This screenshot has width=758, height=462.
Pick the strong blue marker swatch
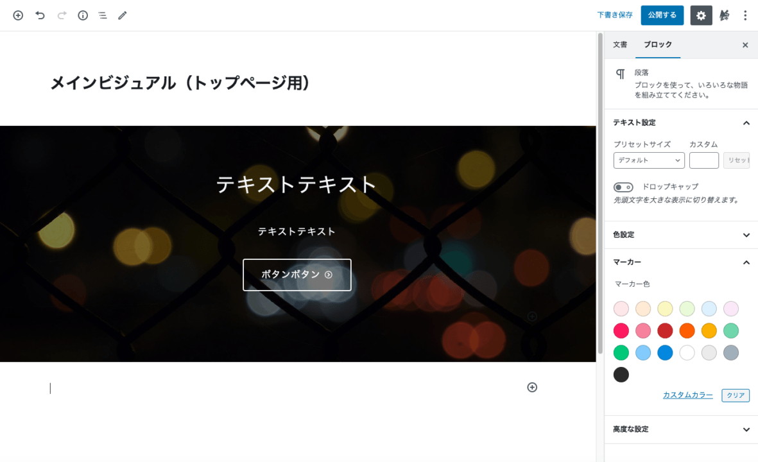tap(665, 353)
